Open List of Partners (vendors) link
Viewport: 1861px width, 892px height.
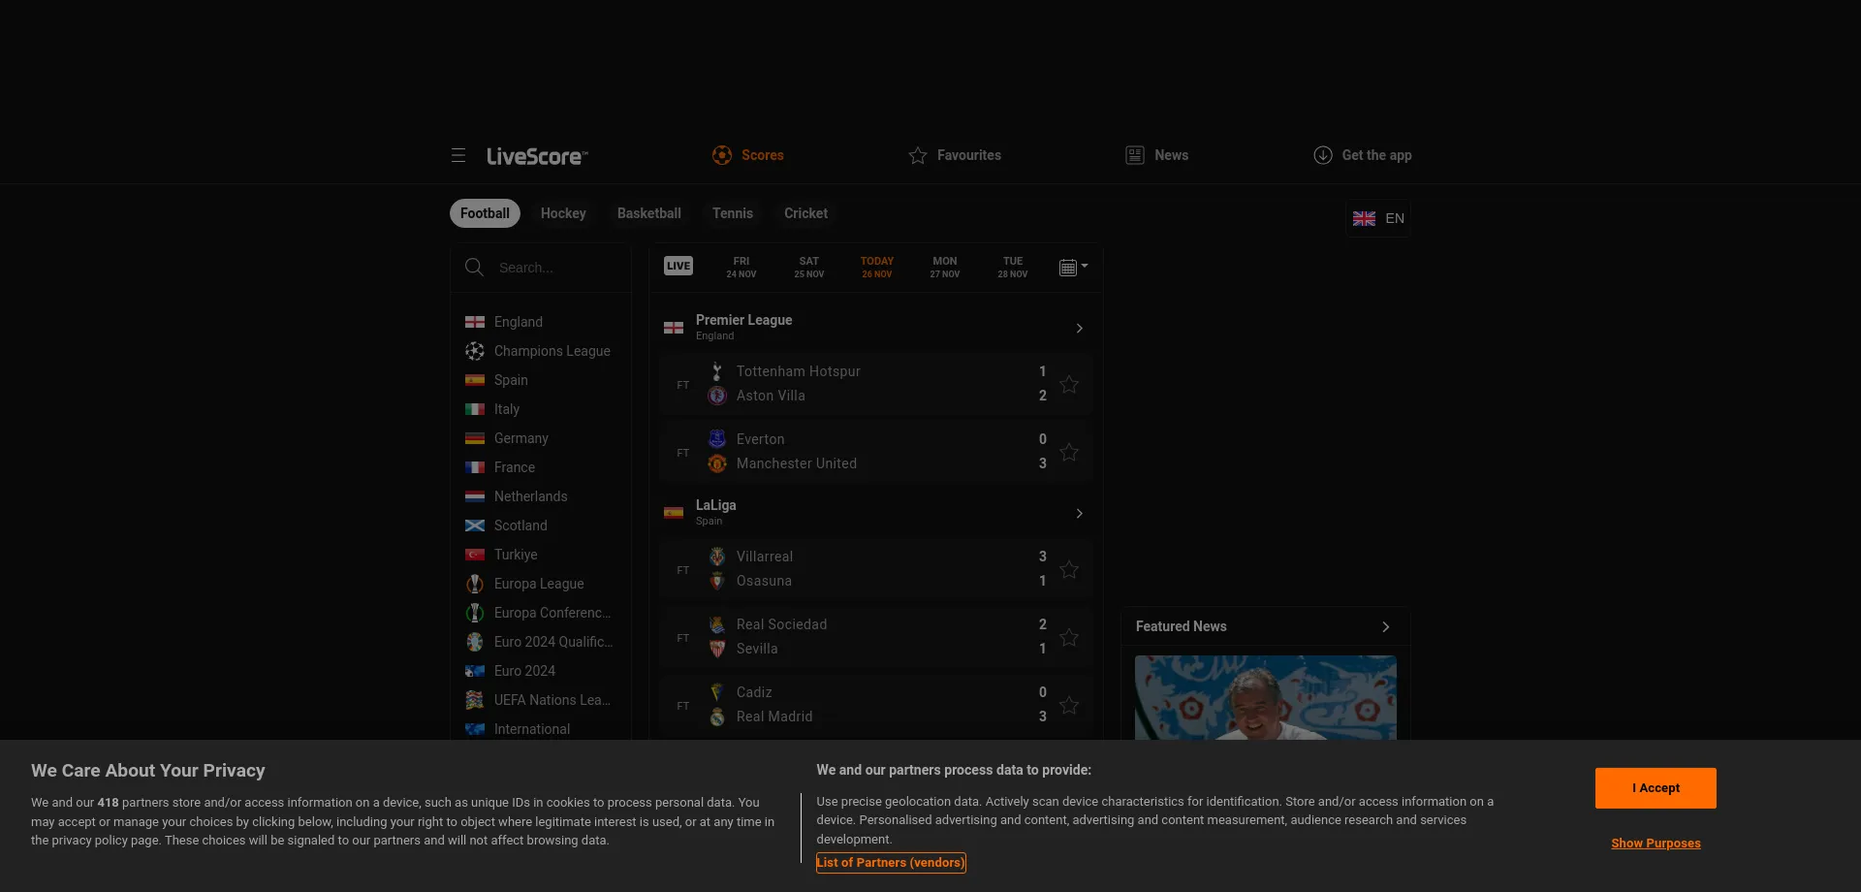[891, 862]
